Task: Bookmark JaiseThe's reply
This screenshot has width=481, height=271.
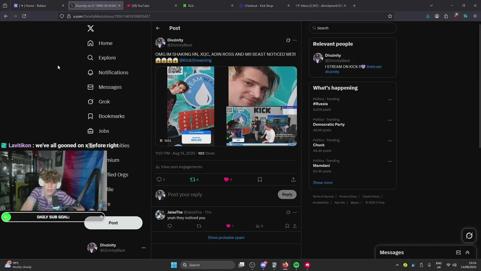Action: tap(287, 226)
